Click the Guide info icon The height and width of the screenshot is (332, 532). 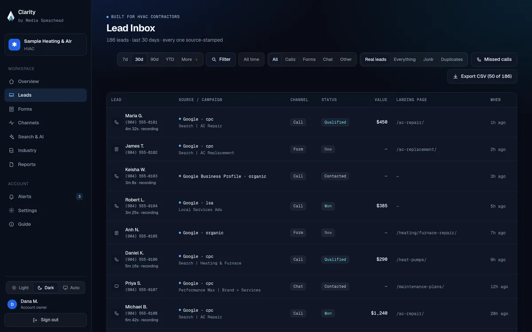12,224
